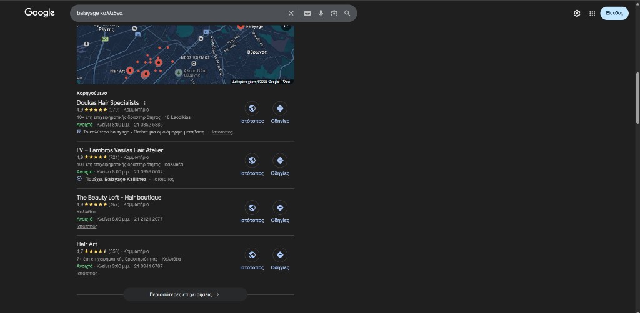Open Doukas Hair Specialists website globe icon
640x313 pixels.
[x=252, y=108]
